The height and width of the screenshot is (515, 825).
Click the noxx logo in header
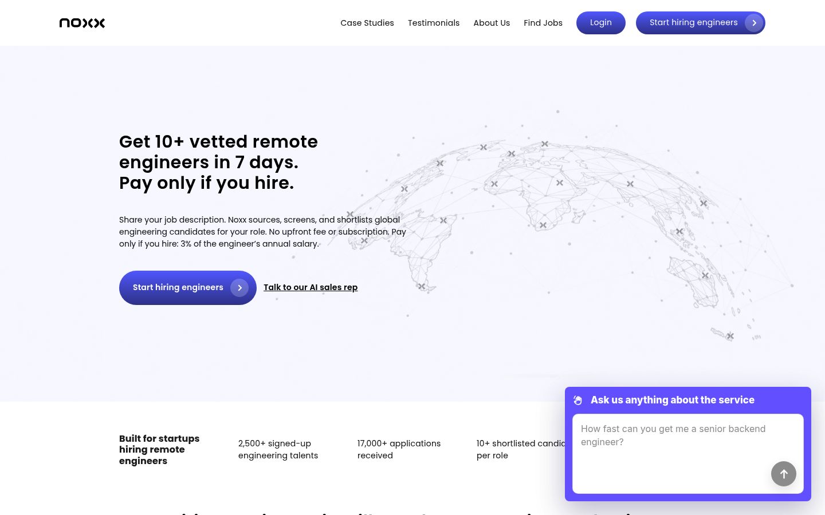point(82,23)
